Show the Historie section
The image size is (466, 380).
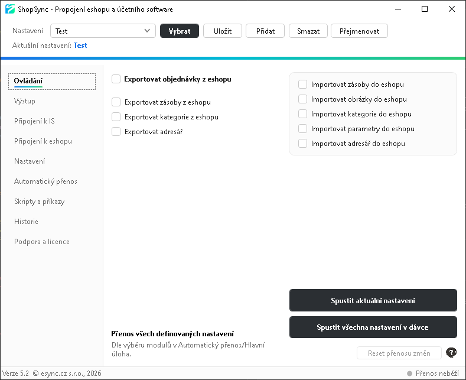coord(26,222)
